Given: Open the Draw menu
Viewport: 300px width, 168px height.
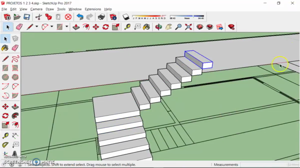Looking at the screenshot, I should click(x=50, y=9).
